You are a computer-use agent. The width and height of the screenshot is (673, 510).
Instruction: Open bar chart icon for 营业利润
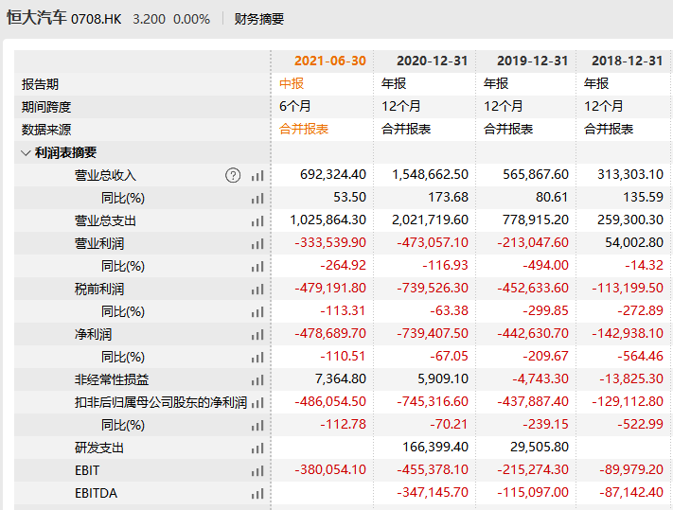pos(257,243)
